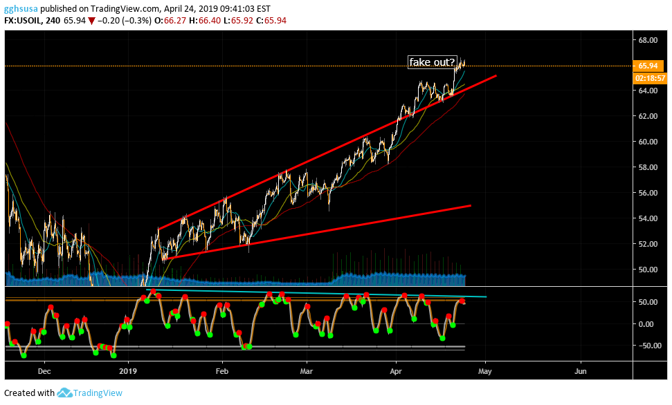Click the 64.00 price axis label
The image size is (672, 405).
tap(648, 91)
